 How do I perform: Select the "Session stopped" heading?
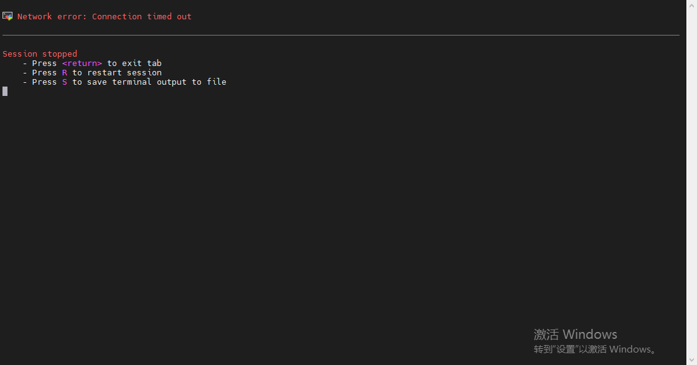tap(40, 54)
